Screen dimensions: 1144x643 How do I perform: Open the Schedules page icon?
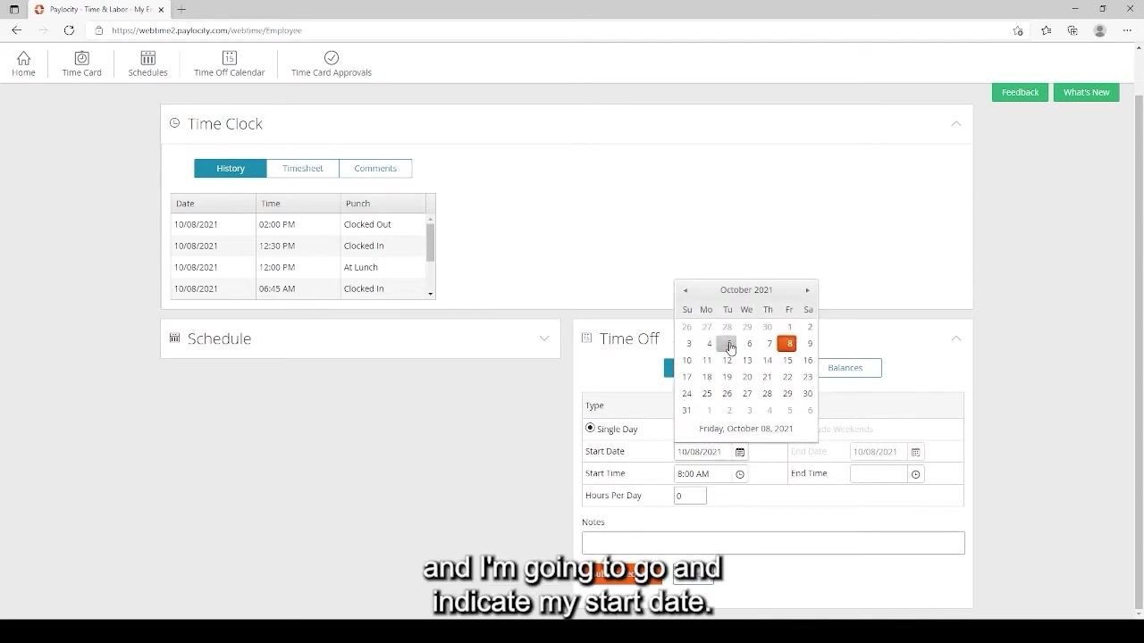(x=147, y=58)
